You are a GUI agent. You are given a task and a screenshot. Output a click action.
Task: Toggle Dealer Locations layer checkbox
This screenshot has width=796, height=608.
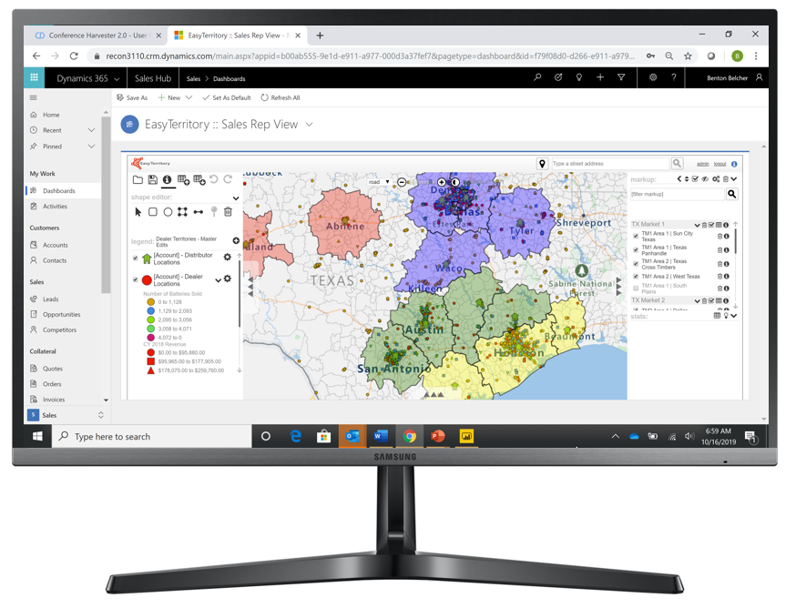136,279
